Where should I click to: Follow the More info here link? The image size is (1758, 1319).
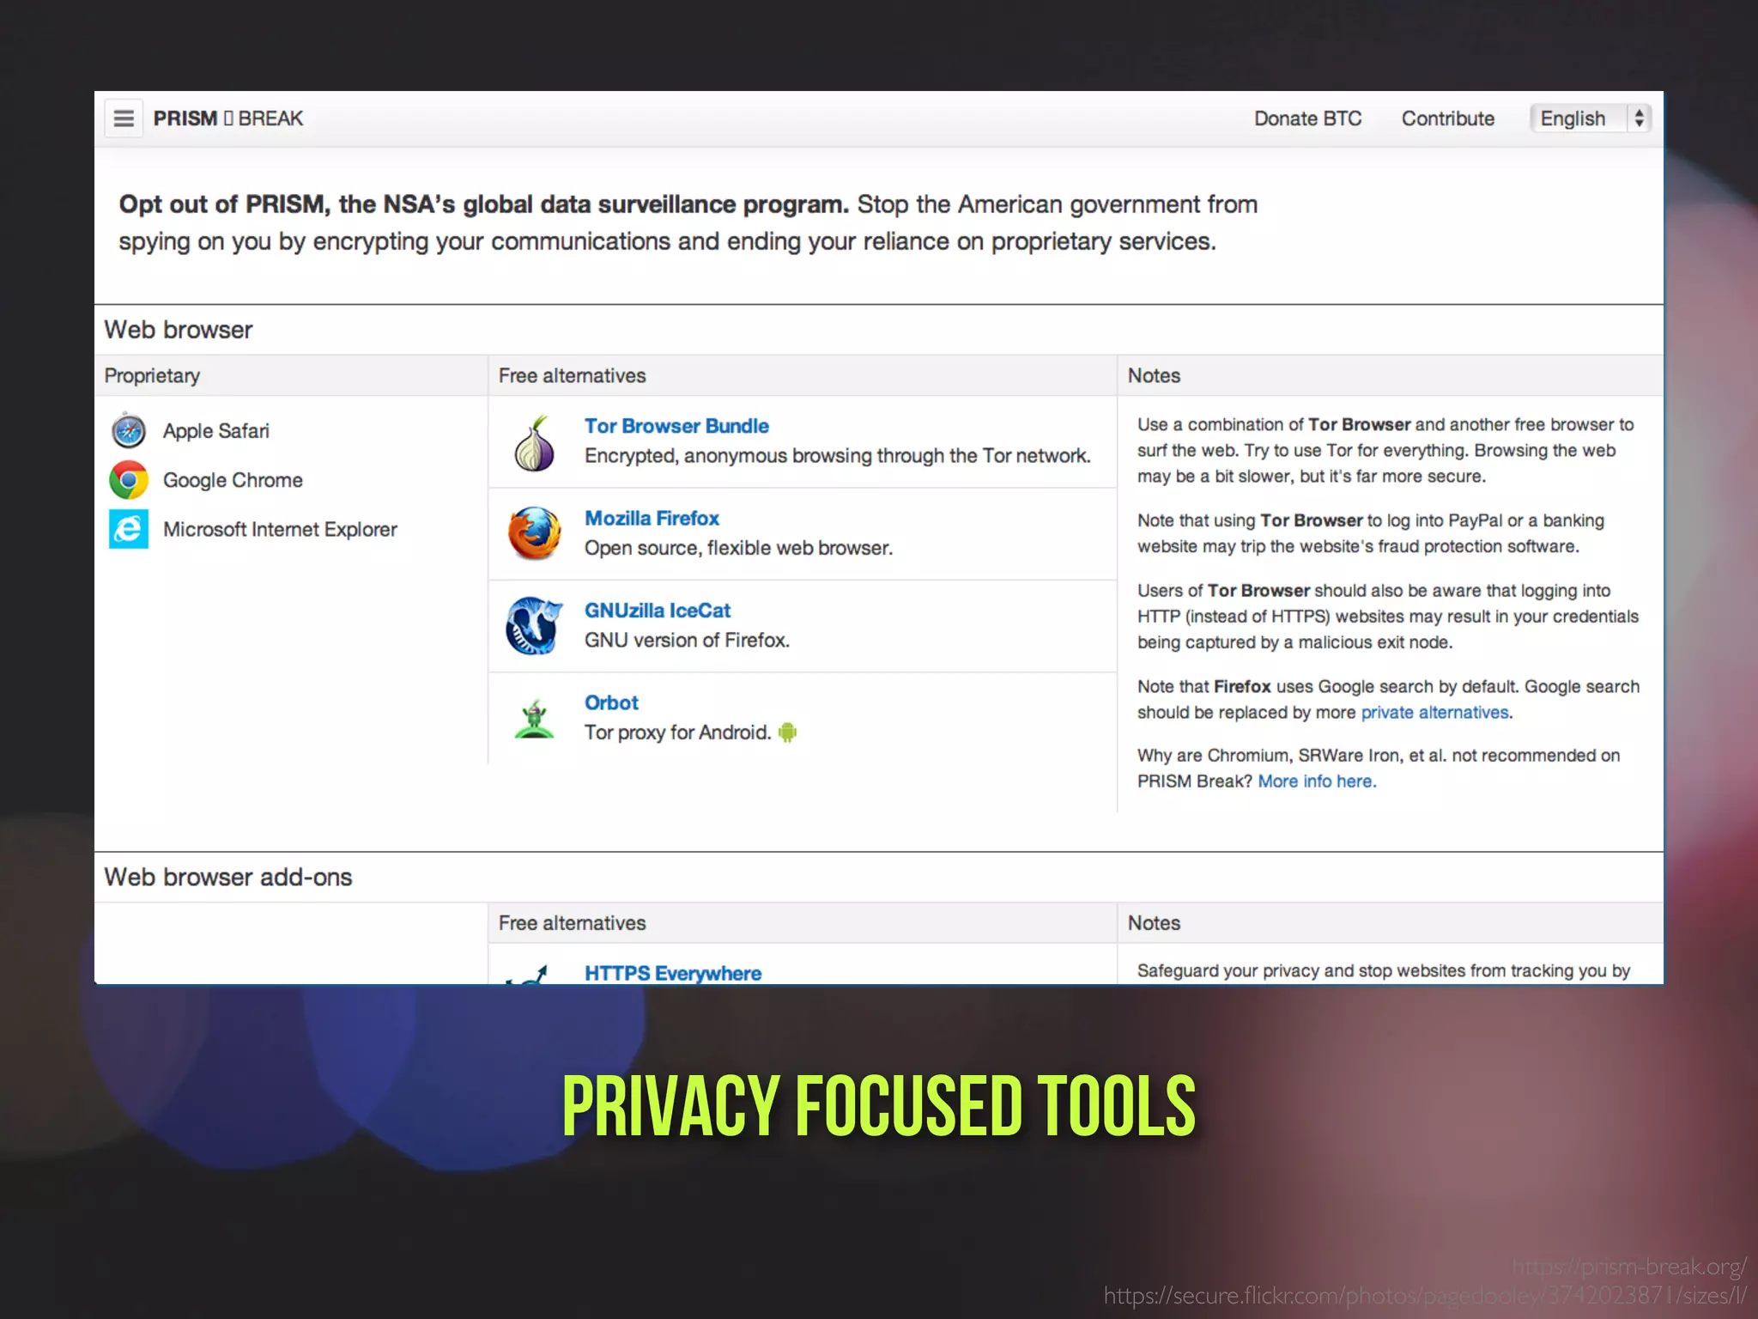coord(1316,781)
